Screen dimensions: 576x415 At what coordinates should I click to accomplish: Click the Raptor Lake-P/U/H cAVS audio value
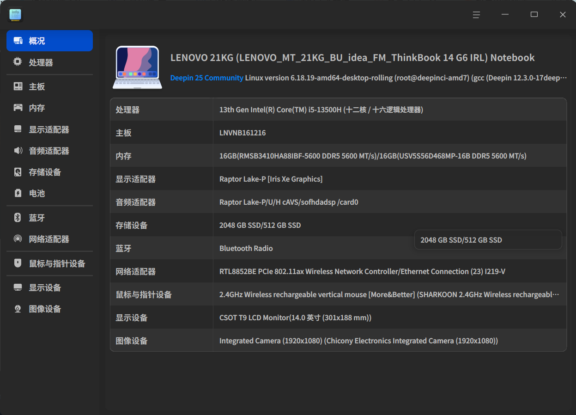[x=289, y=202]
